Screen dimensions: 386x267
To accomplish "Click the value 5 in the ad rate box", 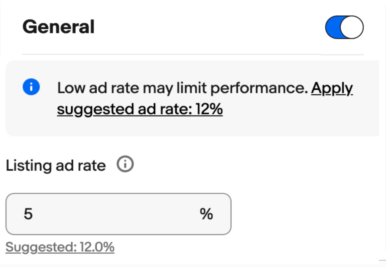I will [x=28, y=214].
